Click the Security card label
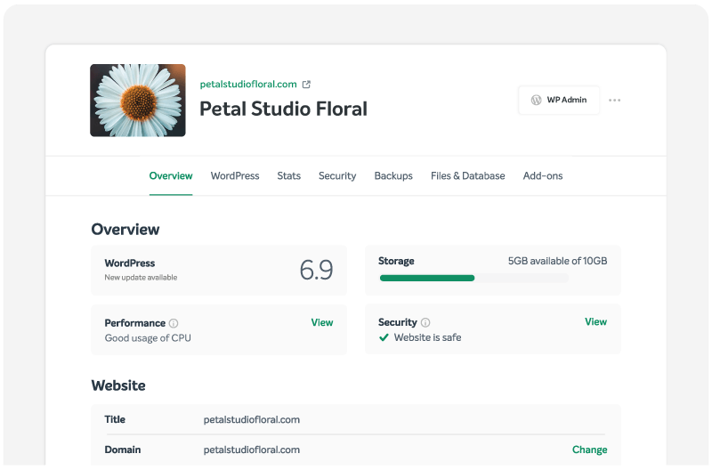The height and width of the screenshot is (470, 712). [x=397, y=322]
